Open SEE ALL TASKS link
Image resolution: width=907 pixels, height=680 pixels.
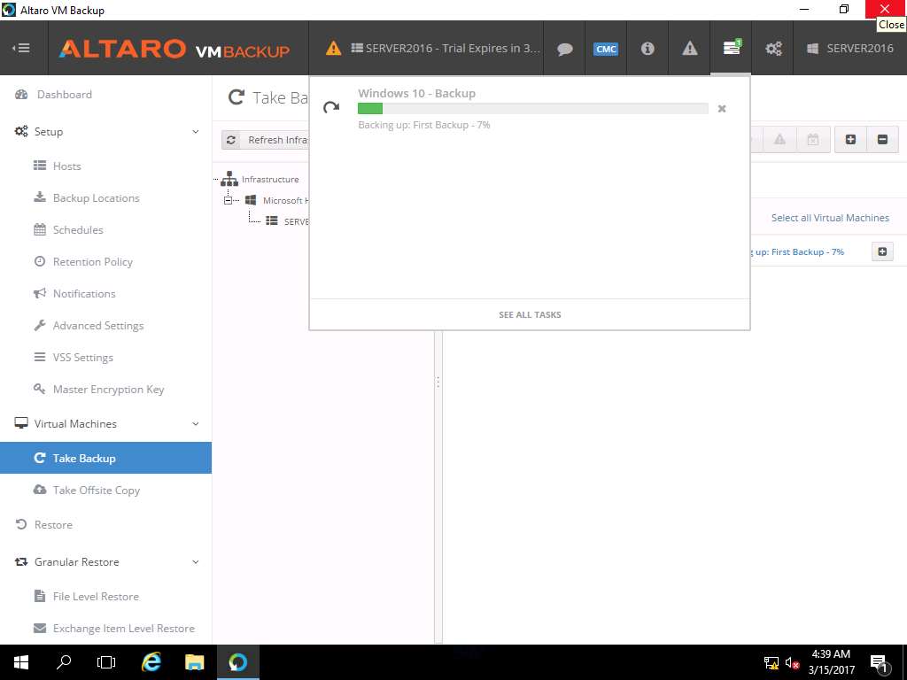tap(530, 314)
